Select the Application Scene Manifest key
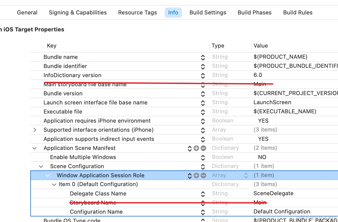 (x=79, y=148)
